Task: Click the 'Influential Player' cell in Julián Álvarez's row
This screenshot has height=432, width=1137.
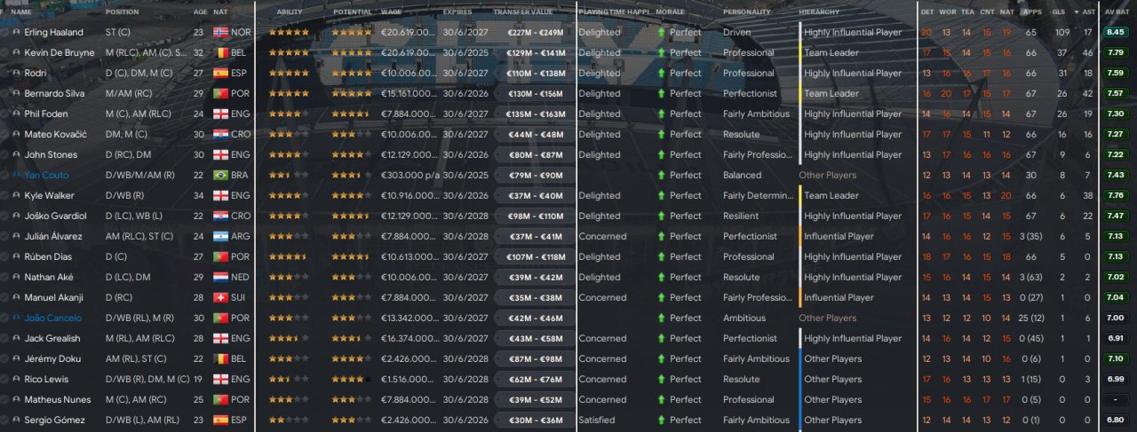Action: point(839,236)
